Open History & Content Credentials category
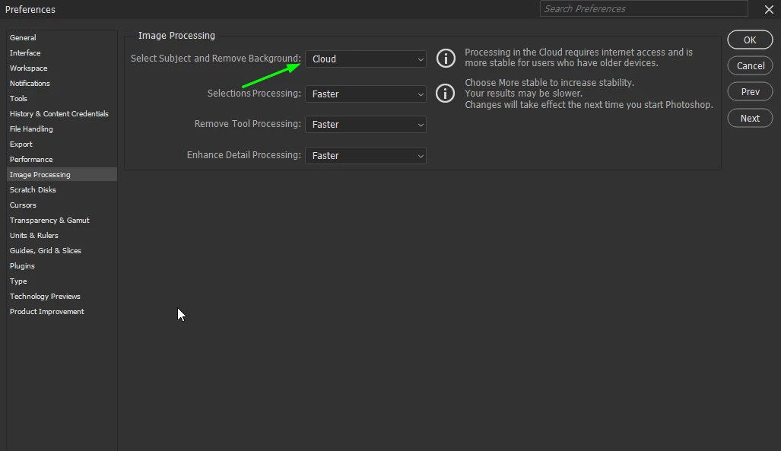781x451 pixels. tap(62, 113)
